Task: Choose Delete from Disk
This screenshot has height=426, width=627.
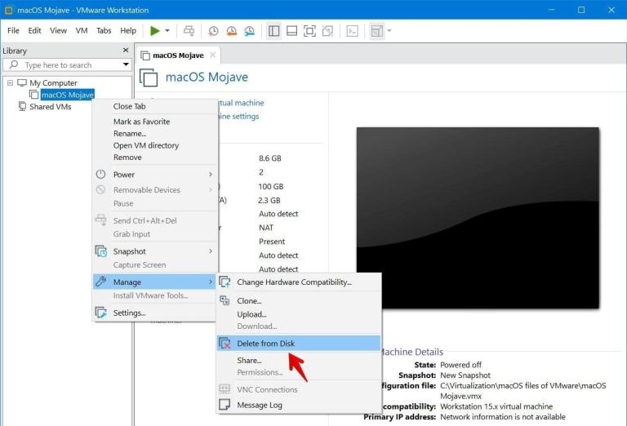Action: (x=299, y=344)
